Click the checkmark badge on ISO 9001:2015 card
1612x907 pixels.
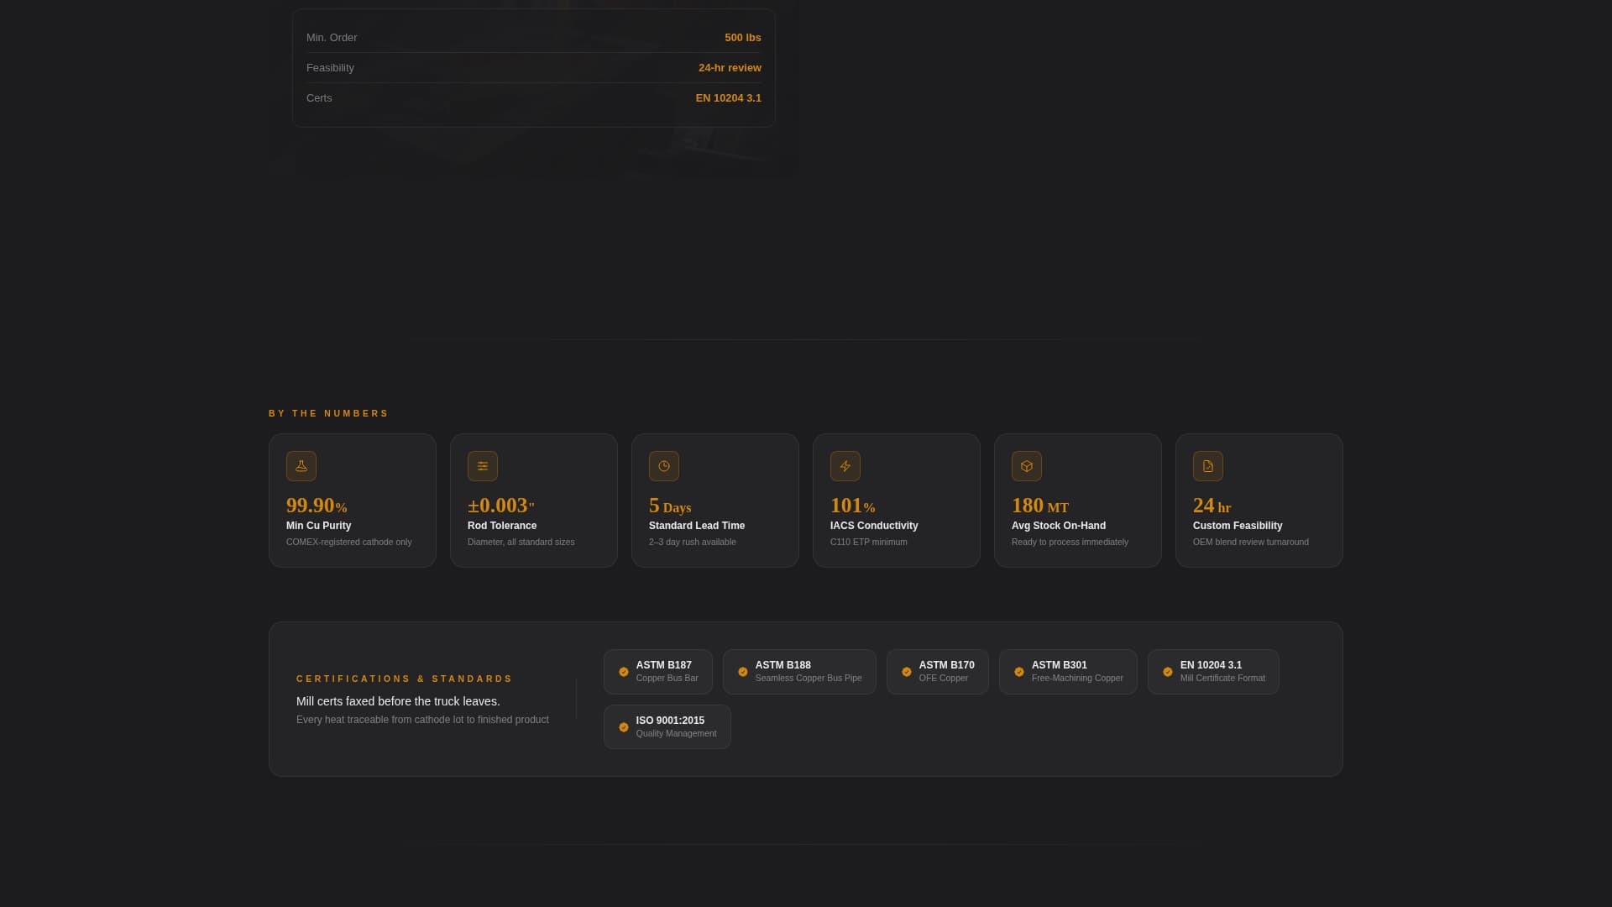click(x=623, y=727)
